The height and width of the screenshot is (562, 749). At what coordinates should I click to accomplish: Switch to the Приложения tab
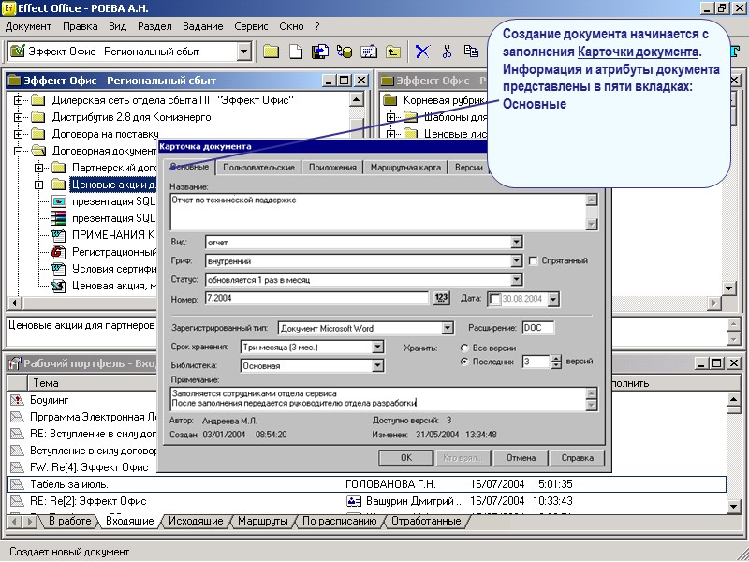(x=332, y=168)
